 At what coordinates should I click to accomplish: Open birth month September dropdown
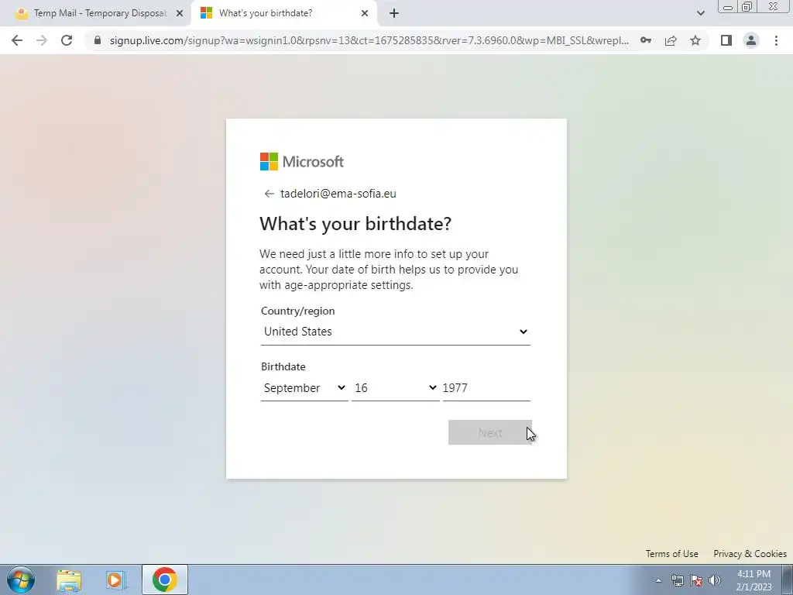pos(304,388)
